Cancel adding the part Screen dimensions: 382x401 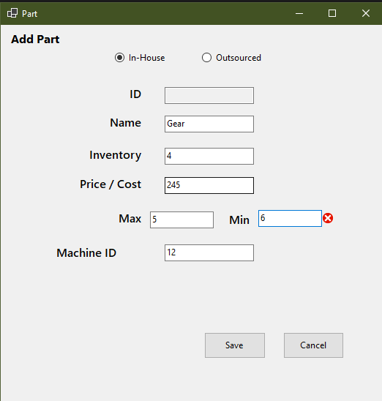pos(313,345)
